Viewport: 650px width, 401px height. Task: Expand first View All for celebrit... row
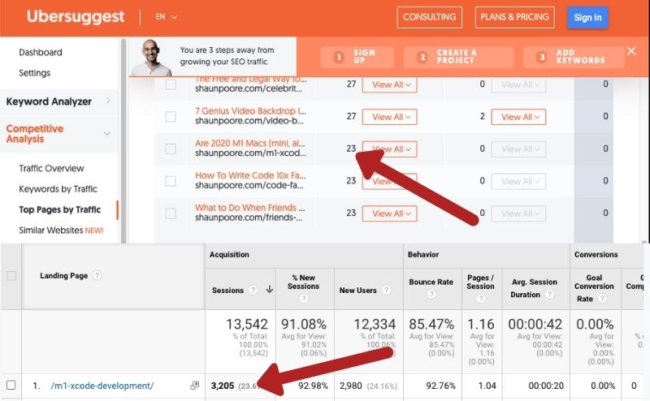[x=390, y=84]
